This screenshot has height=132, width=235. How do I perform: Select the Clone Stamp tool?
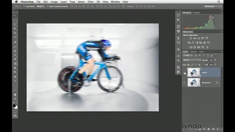point(15,51)
